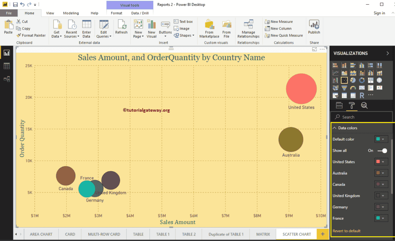The height and width of the screenshot is (241, 395).
Task: Switch to the Format paint roller pane
Action: pyautogui.click(x=351, y=105)
